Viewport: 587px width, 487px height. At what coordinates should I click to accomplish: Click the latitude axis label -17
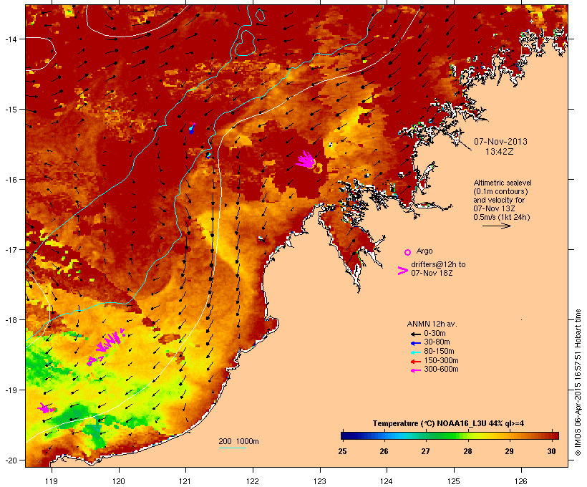[x=10, y=250]
